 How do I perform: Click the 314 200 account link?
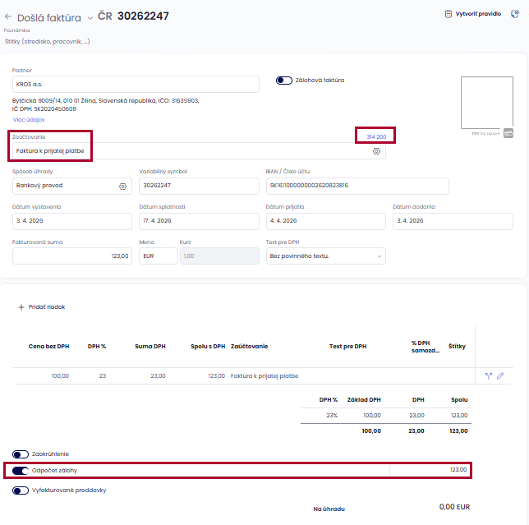(x=375, y=136)
